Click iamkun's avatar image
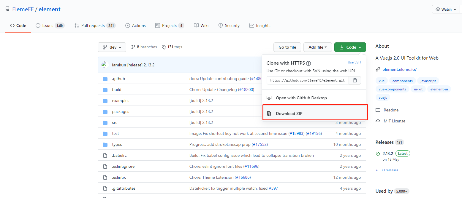Viewport: 462px width, 198px height. pos(104,65)
